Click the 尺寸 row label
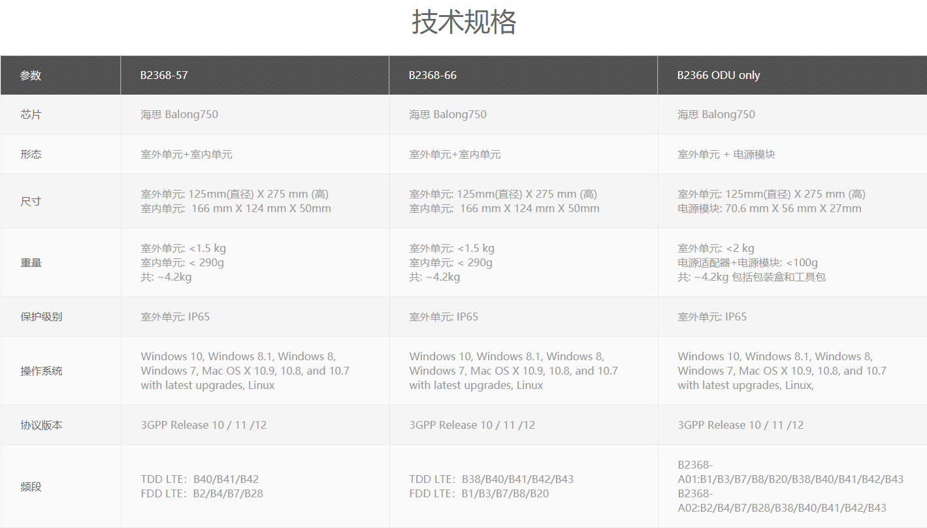The image size is (927, 528). point(31,201)
